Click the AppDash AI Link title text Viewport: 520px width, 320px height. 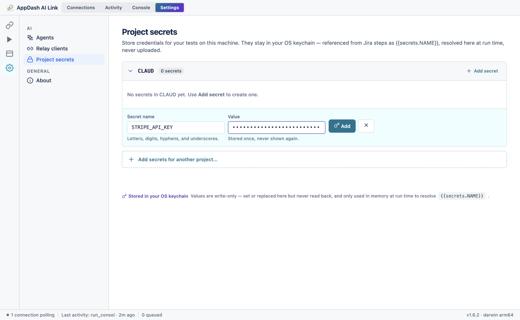coord(37,8)
